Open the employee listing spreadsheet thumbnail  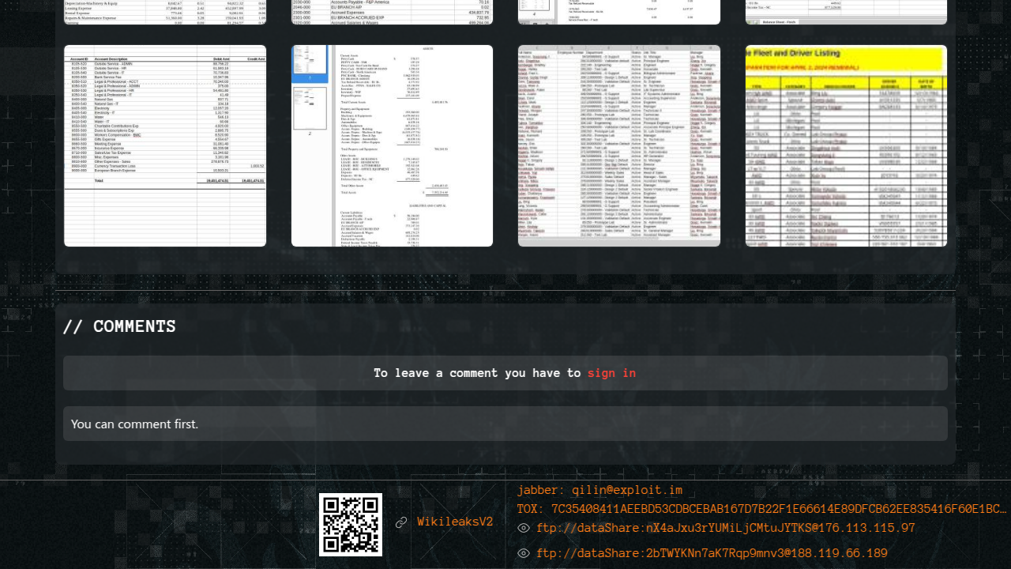(619, 145)
